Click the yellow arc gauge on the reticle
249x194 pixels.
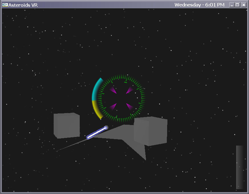tap(96, 110)
